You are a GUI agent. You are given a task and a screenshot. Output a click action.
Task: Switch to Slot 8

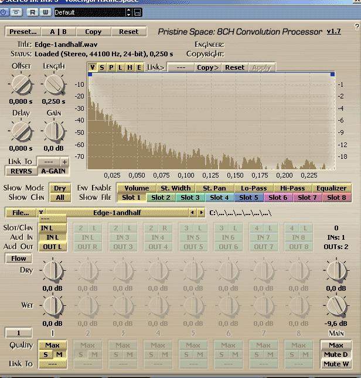pyautogui.click(x=336, y=197)
